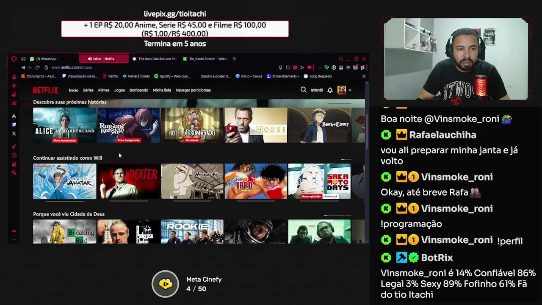Click the pin icon in address bar
This screenshot has height=305, width=542.
pos(280,67)
